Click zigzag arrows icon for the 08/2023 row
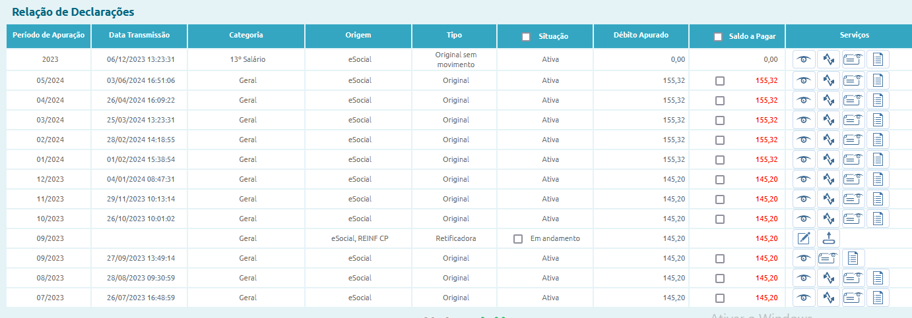This screenshot has width=912, height=318. (x=828, y=278)
